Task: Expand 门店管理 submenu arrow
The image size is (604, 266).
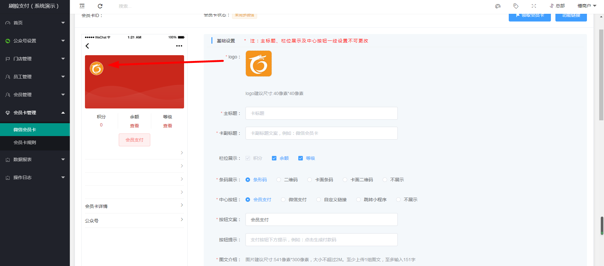Action: point(63,59)
